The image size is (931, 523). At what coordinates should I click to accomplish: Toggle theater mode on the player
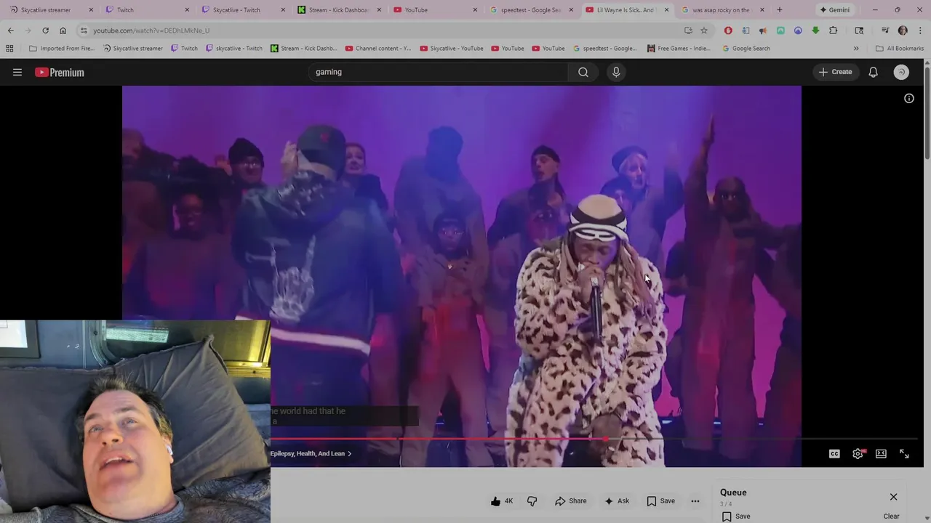[x=881, y=453]
